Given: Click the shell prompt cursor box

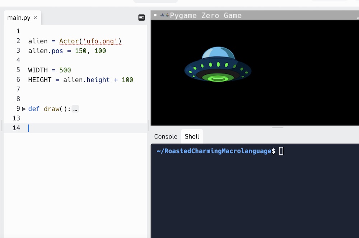Looking at the screenshot, I should click(281, 151).
